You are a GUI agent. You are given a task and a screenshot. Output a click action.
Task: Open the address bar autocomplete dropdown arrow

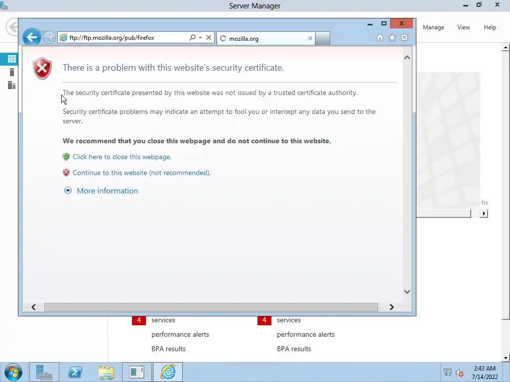[x=200, y=38]
